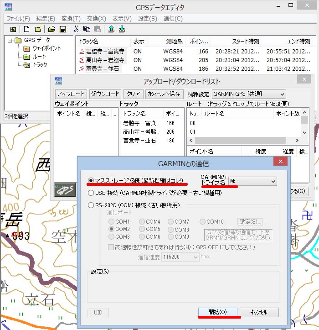Collapse the GPS データ tree node
Screen dimensions: 319x330
pyautogui.click(x=10, y=41)
